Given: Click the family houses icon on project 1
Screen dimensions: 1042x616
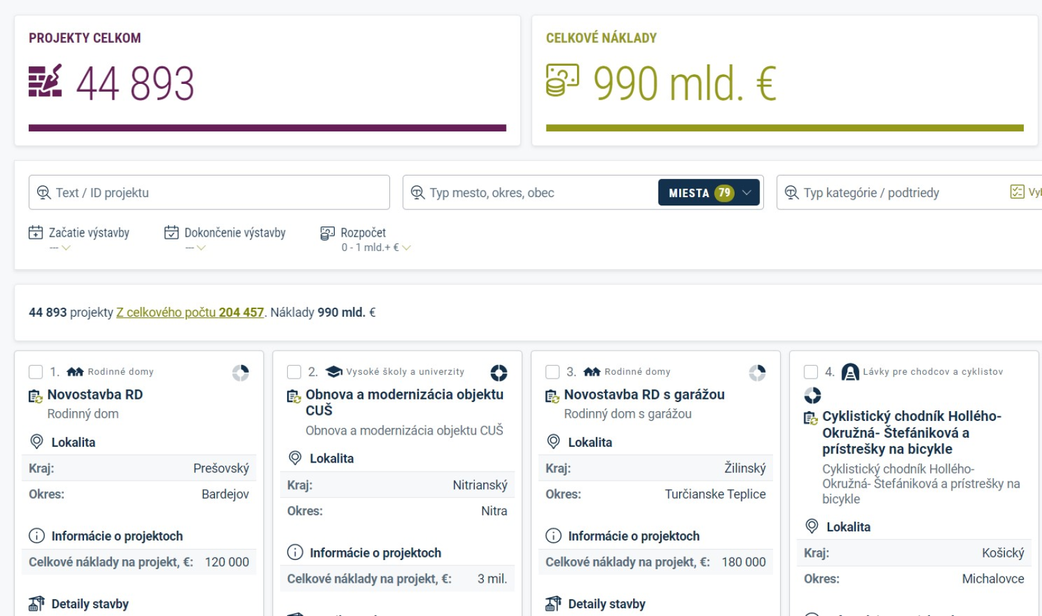Looking at the screenshot, I should click(76, 372).
